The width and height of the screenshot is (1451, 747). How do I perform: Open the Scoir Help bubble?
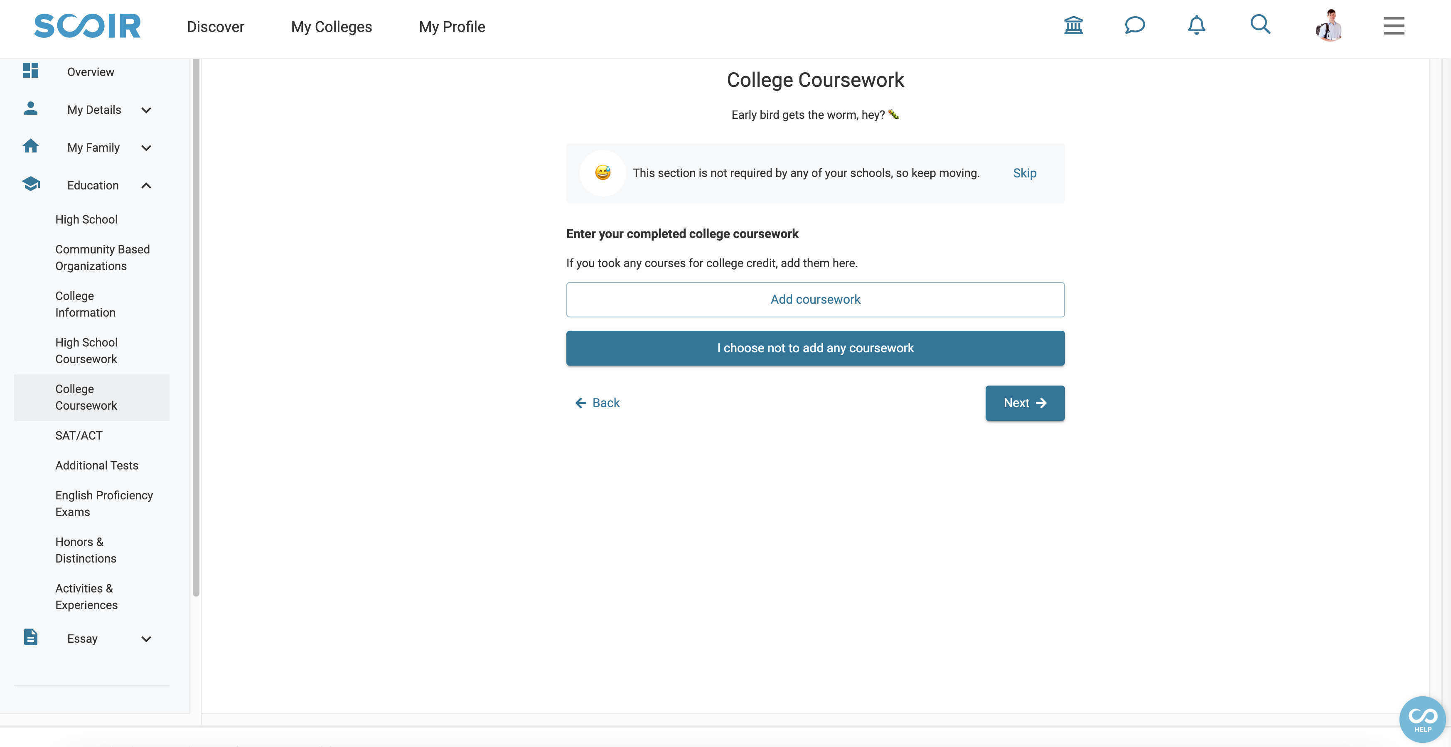tap(1422, 720)
